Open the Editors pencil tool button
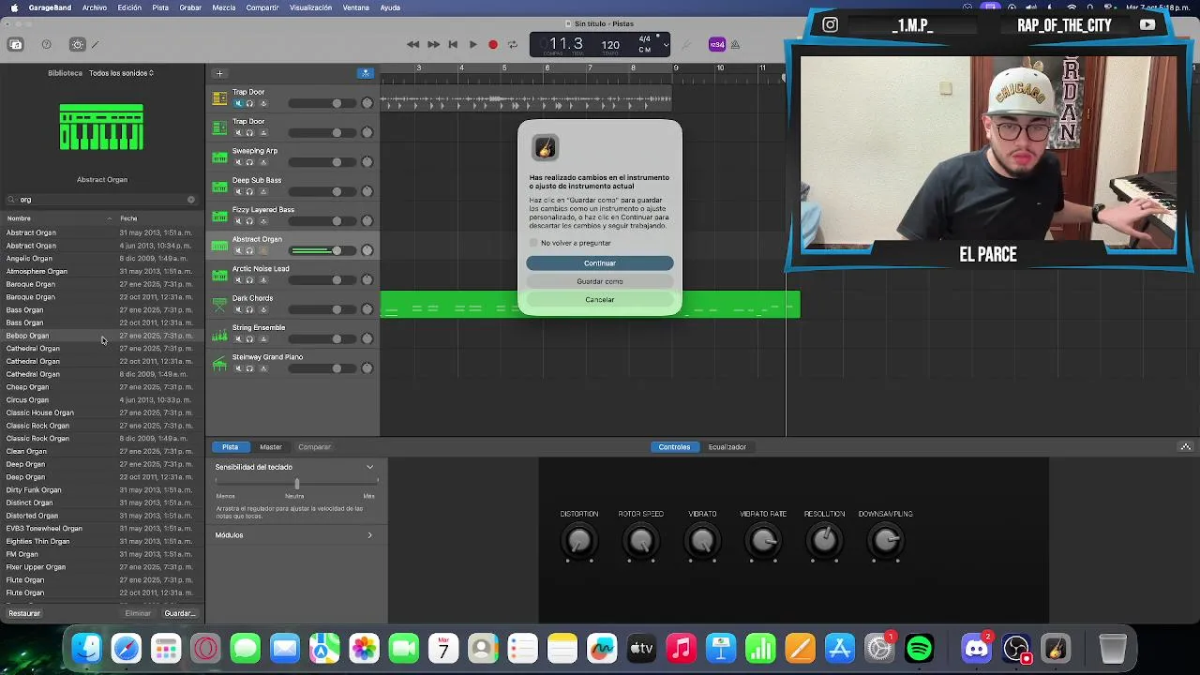 [x=95, y=44]
